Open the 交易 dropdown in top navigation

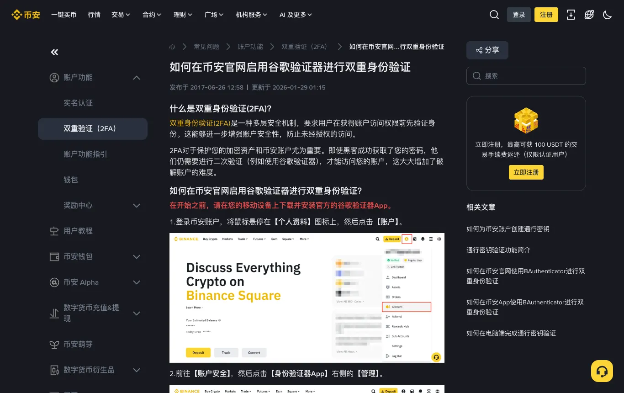click(x=121, y=15)
